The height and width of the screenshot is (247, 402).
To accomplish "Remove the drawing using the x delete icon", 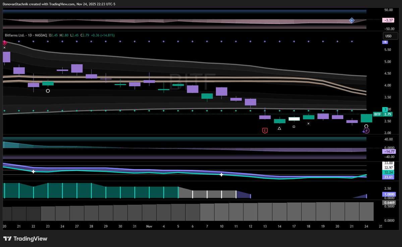I will pos(4,47).
